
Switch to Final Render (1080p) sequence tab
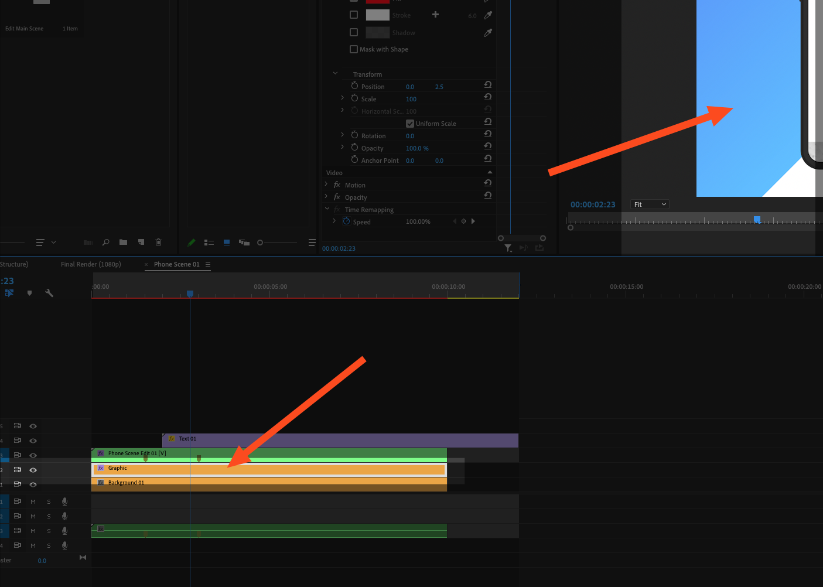tap(91, 264)
